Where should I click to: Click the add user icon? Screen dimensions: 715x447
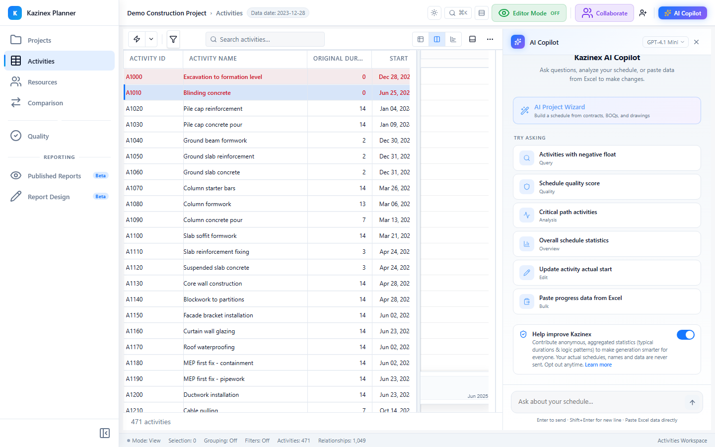643,13
